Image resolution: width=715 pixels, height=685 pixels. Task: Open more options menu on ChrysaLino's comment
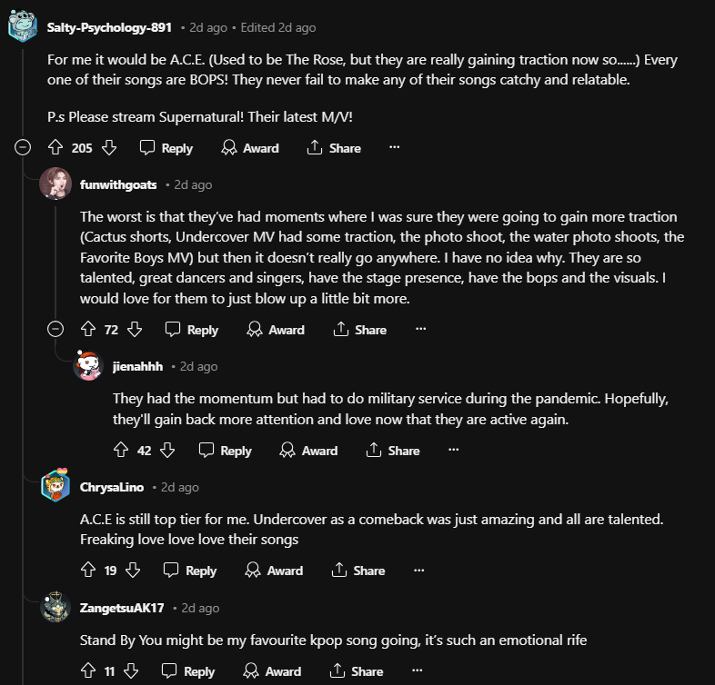(418, 570)
